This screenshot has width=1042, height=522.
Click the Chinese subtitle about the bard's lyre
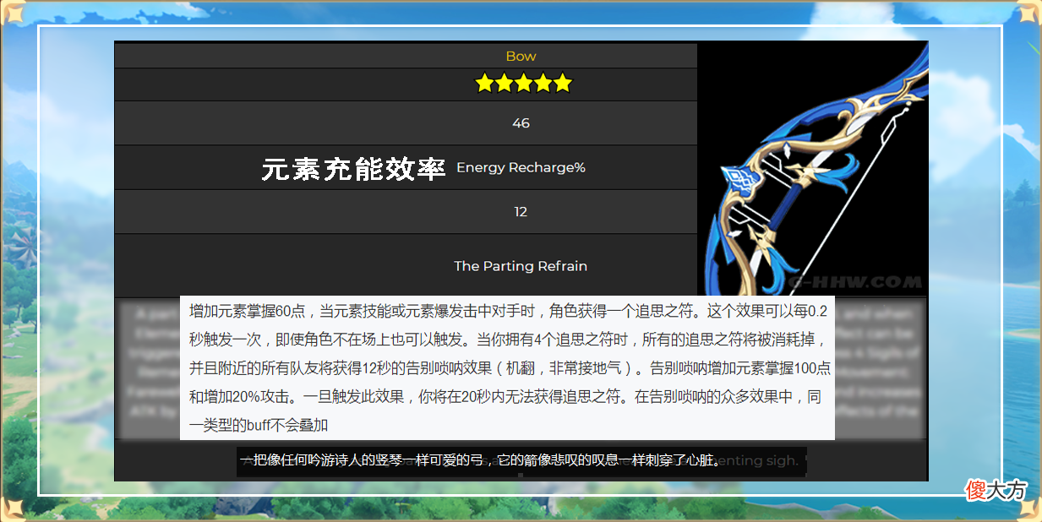click(x=481, y=461)
